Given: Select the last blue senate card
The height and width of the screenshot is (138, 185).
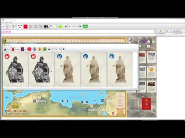Looking at the screenshot, I should [120, 70].
